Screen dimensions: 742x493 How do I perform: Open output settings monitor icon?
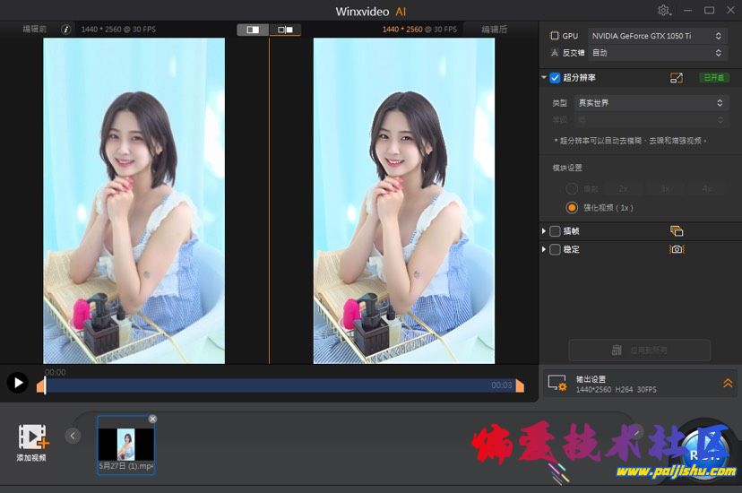coord(557,384)
